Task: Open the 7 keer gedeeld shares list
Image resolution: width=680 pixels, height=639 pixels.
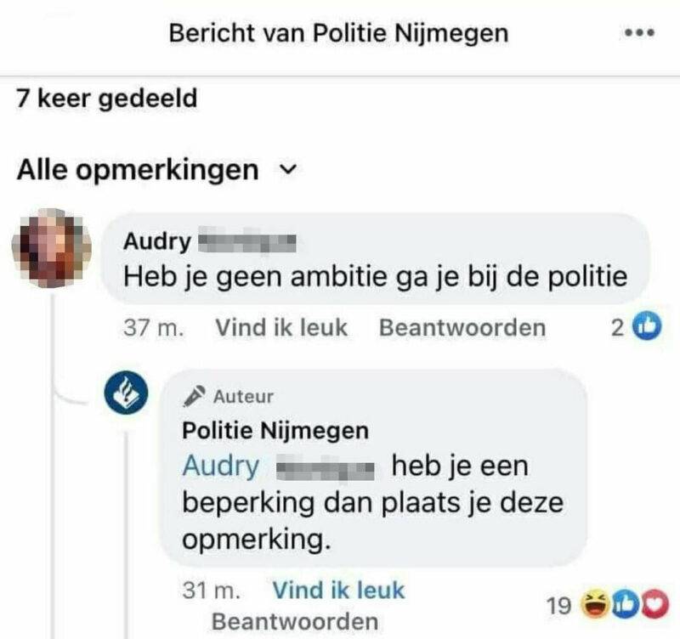Action: [x=106, y=99]
